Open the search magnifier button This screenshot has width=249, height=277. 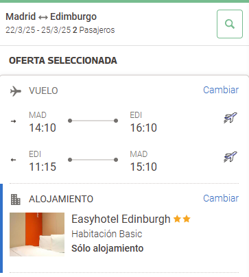point(230,24)
